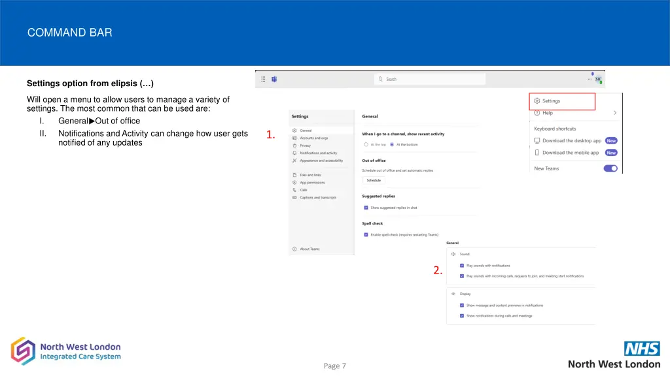Click the desktop monitor icon
This screenshot has height=376, width=670.
(537, 141)
